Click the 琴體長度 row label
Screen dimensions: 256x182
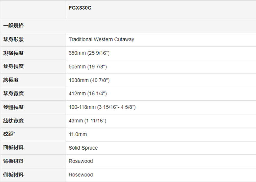tap(13, 107)
